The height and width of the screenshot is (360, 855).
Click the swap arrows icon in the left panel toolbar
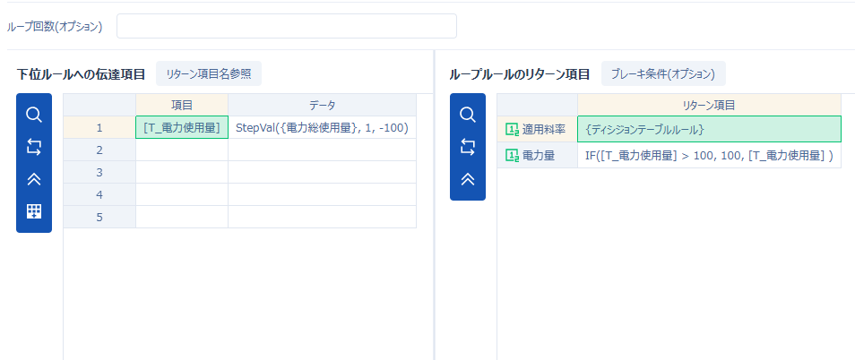(34, 147)
